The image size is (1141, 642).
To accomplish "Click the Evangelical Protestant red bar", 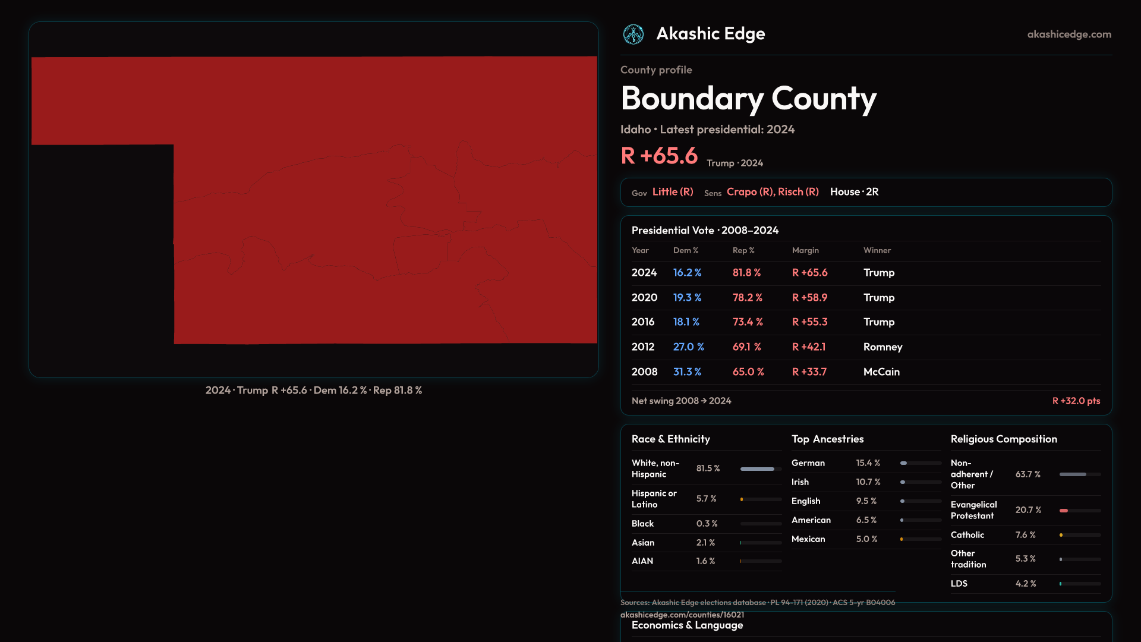I will (1064, 511).
